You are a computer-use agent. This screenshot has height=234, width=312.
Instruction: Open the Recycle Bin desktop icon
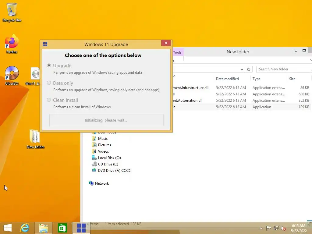12,12
